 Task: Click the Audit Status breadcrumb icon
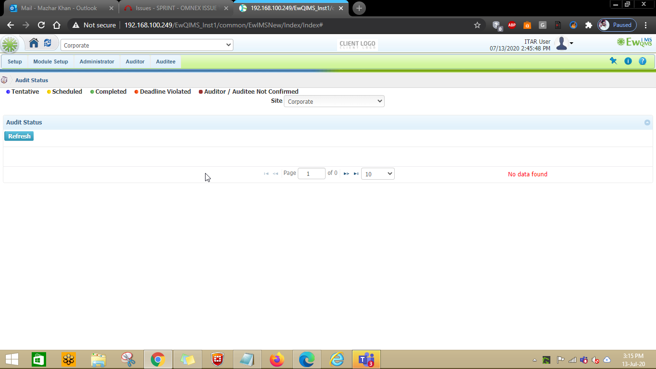tap(4, 80)
